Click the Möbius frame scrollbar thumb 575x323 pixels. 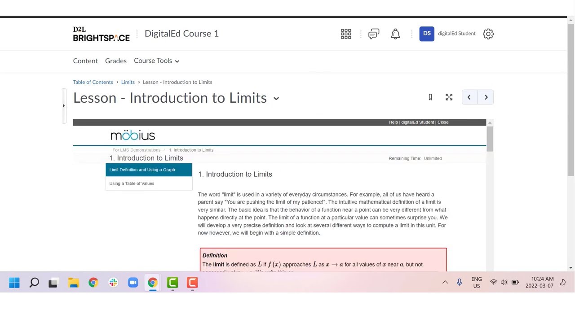490,139
